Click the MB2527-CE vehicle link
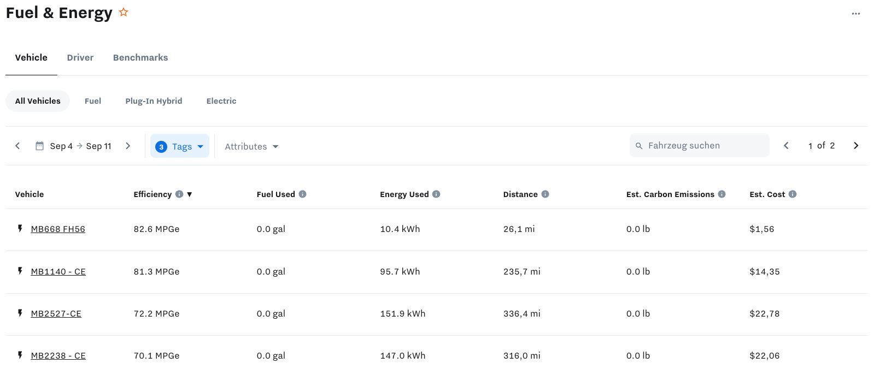The width and height of the screenshot is (874, 375). point(56,313)
